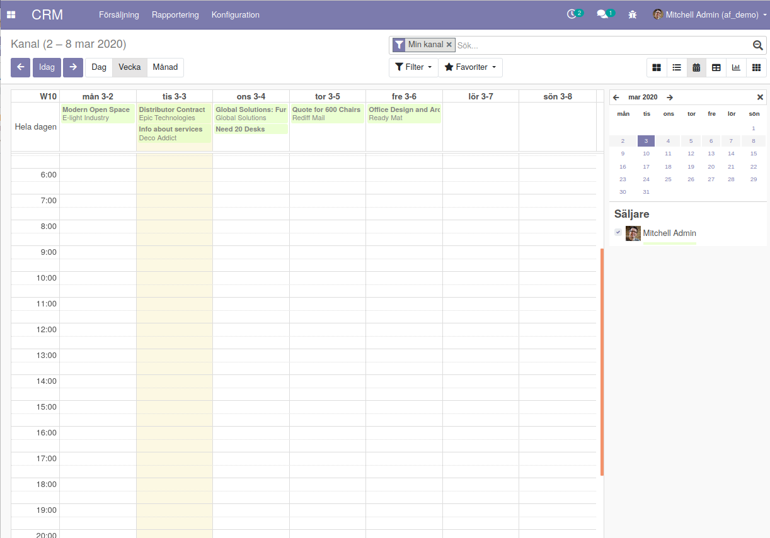Select day 3 in mini calendar

point(646,141)
